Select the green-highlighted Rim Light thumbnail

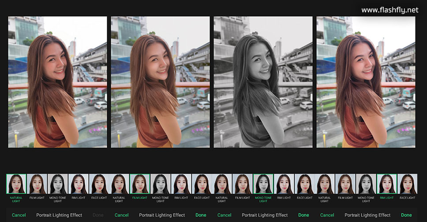coord(387,184)
